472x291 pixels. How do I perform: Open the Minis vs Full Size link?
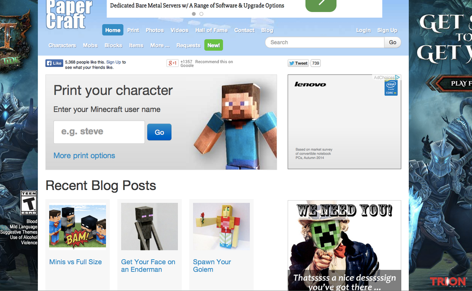pos(75,262)
